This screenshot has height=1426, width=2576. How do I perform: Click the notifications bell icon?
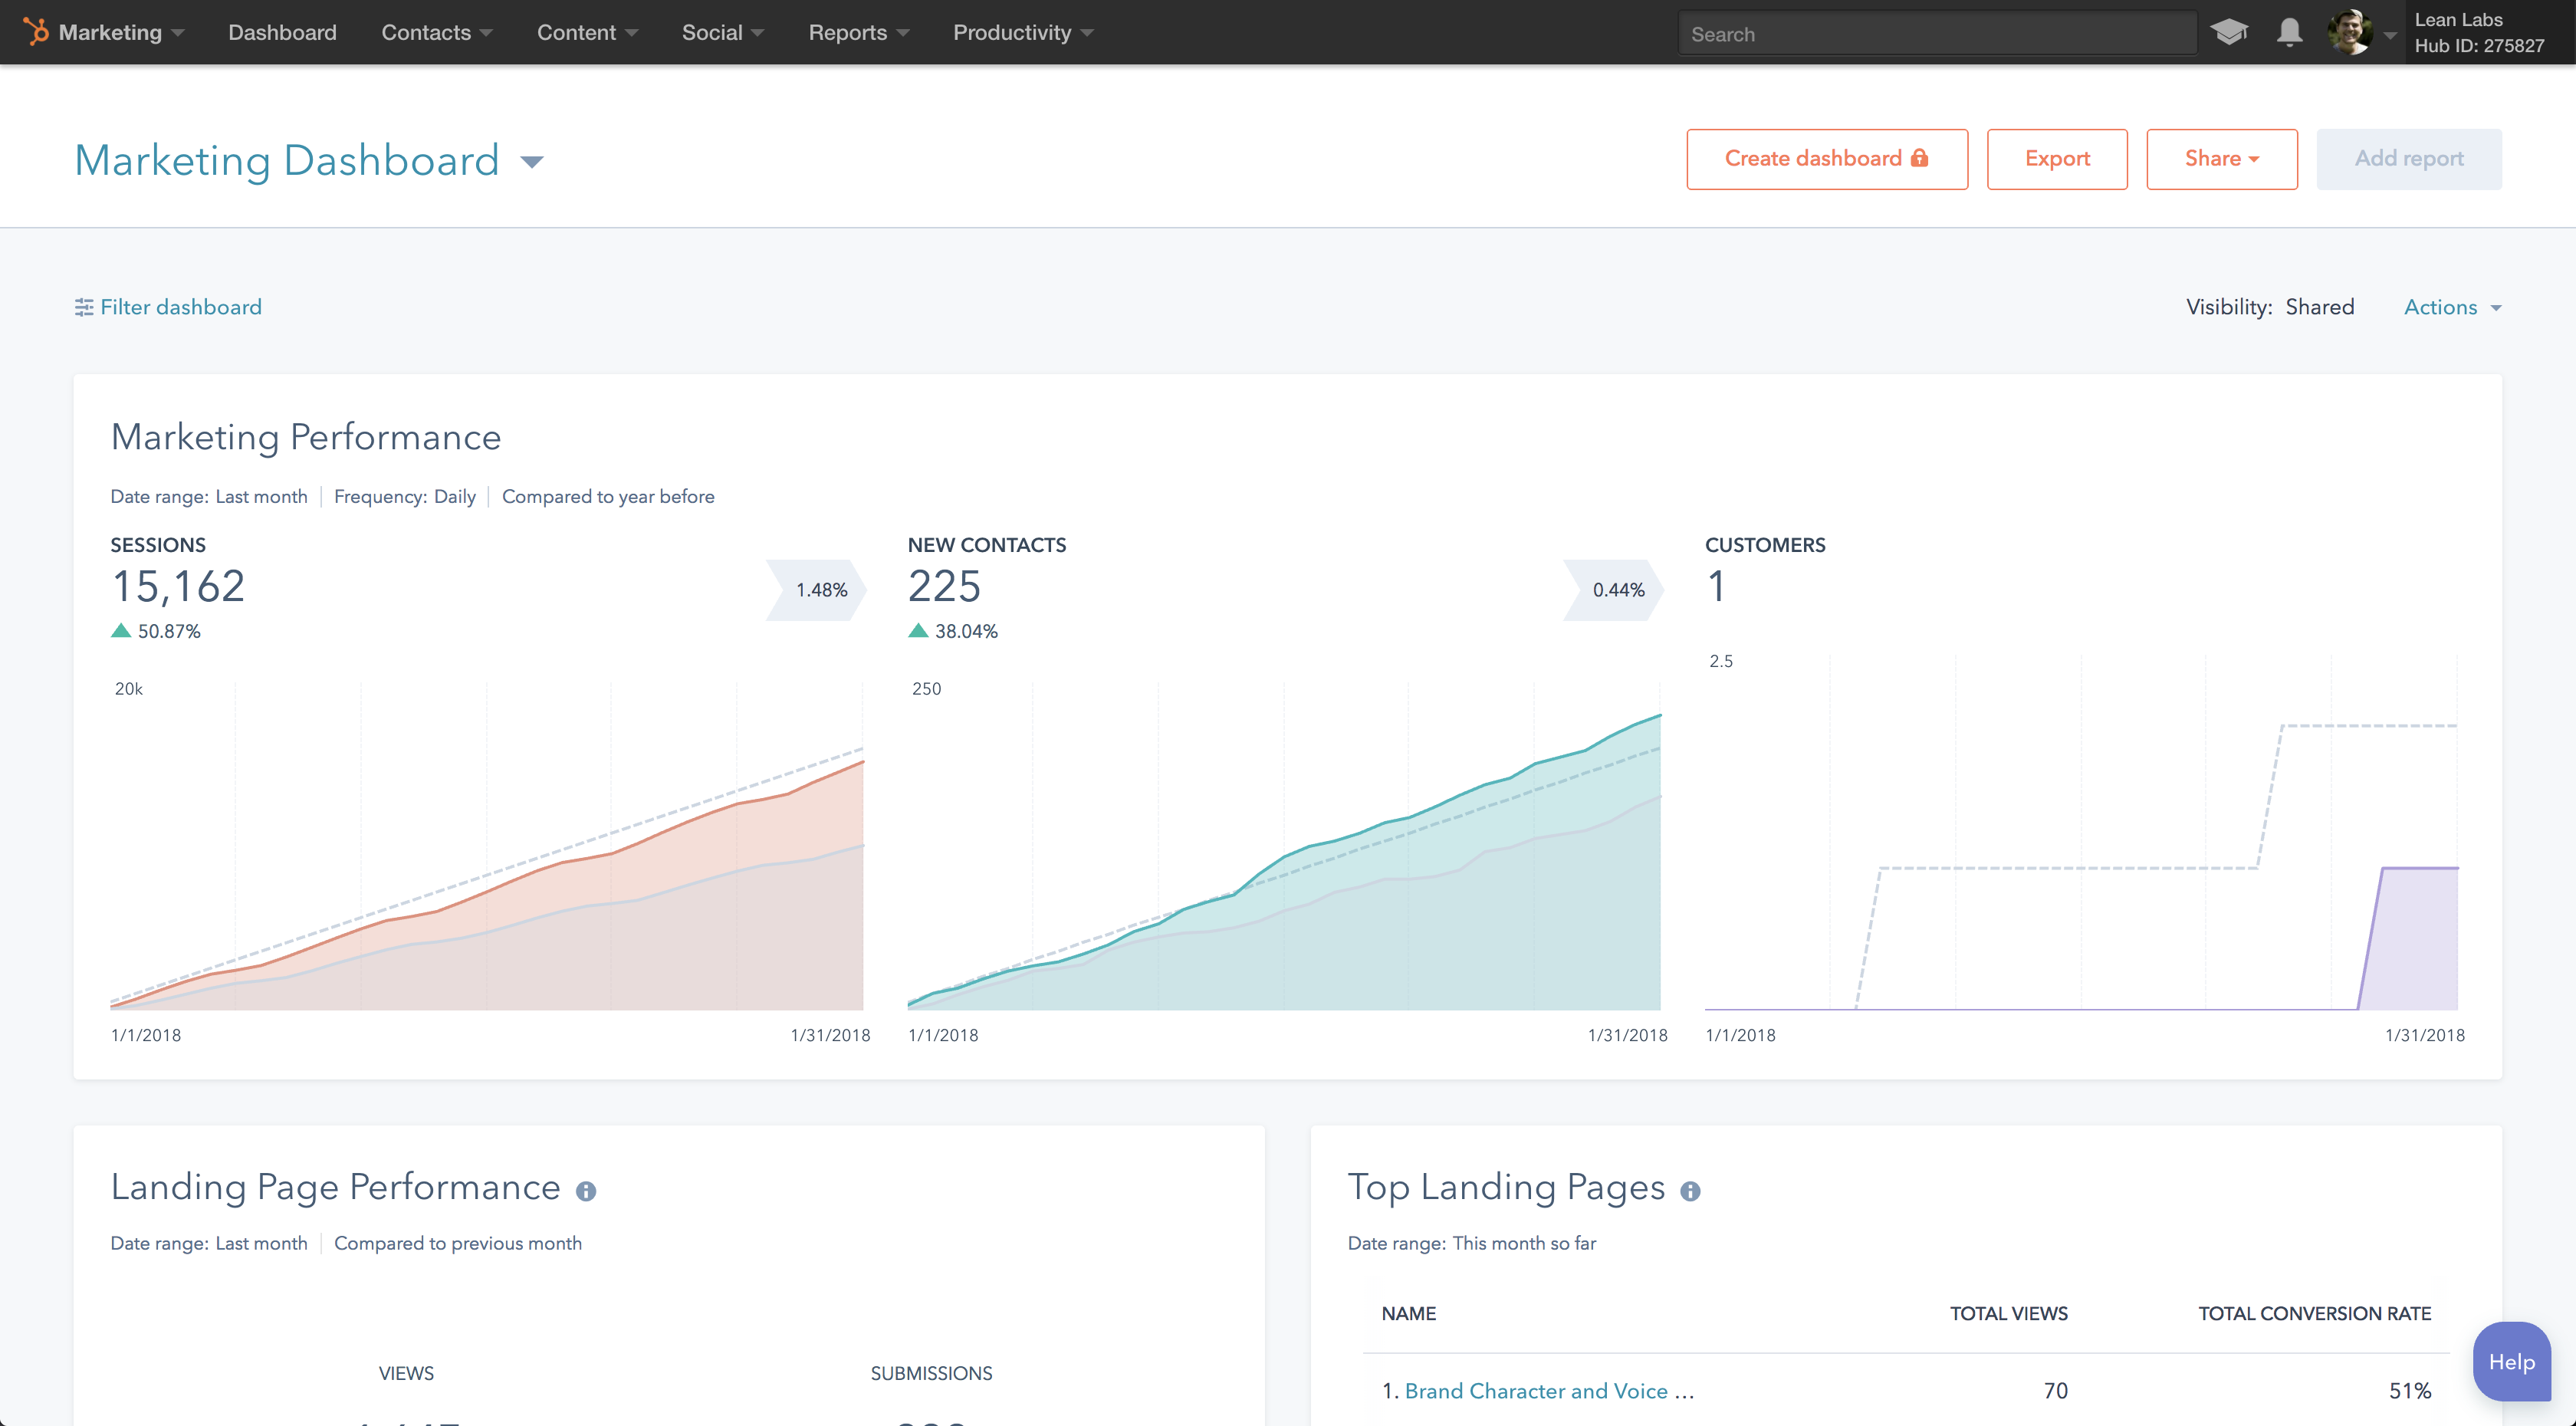click(x=2289, y=31)
